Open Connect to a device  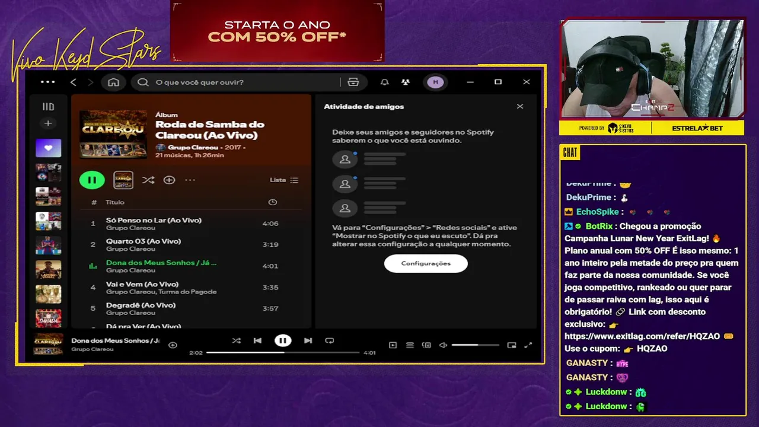click(x=426, y=345)
